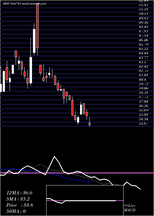Screen dimensions: 154x216
Task: Click the 40.4 price axis label
Action: (x=142, y=80)
